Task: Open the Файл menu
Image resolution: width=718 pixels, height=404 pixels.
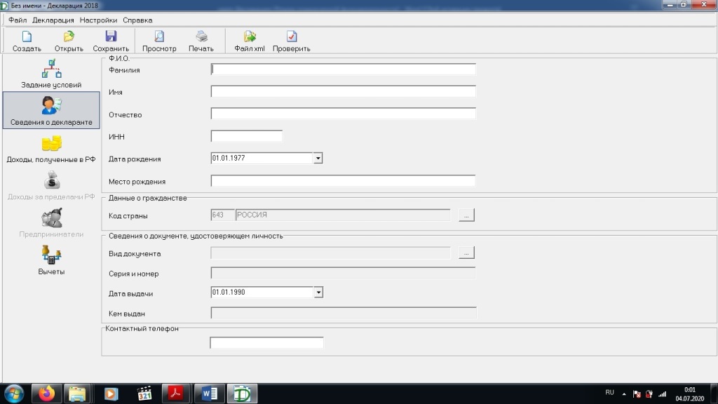Action: pos(18,20)
